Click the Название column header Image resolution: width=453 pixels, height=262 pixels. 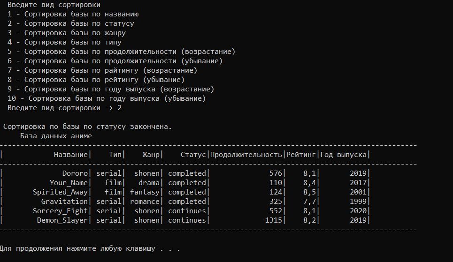pyautogui.click(x=70, y=155)
